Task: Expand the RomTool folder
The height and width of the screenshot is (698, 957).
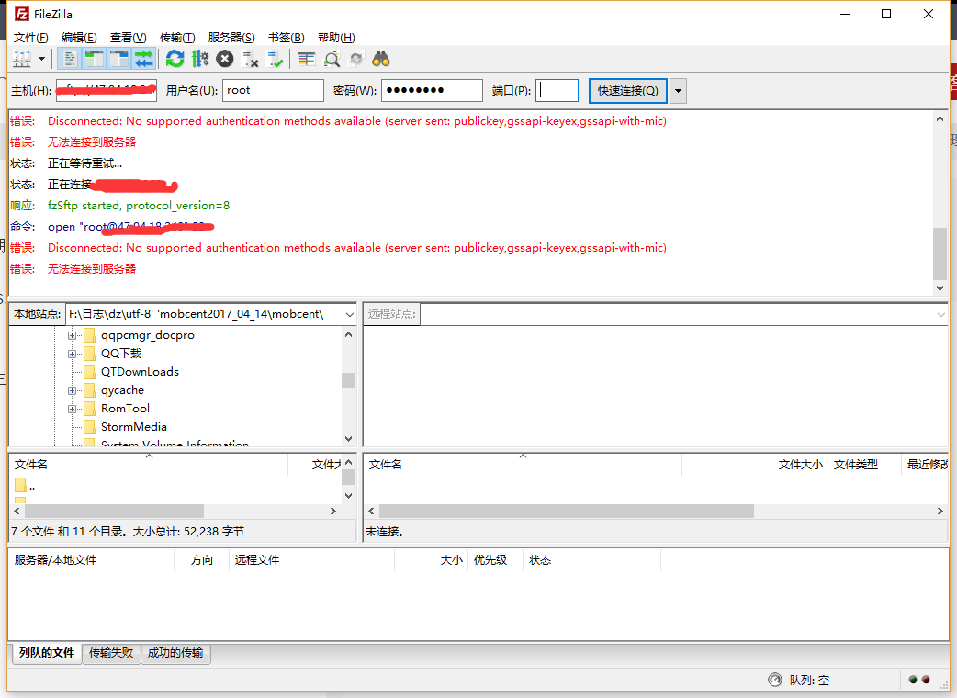Action: 72,409
